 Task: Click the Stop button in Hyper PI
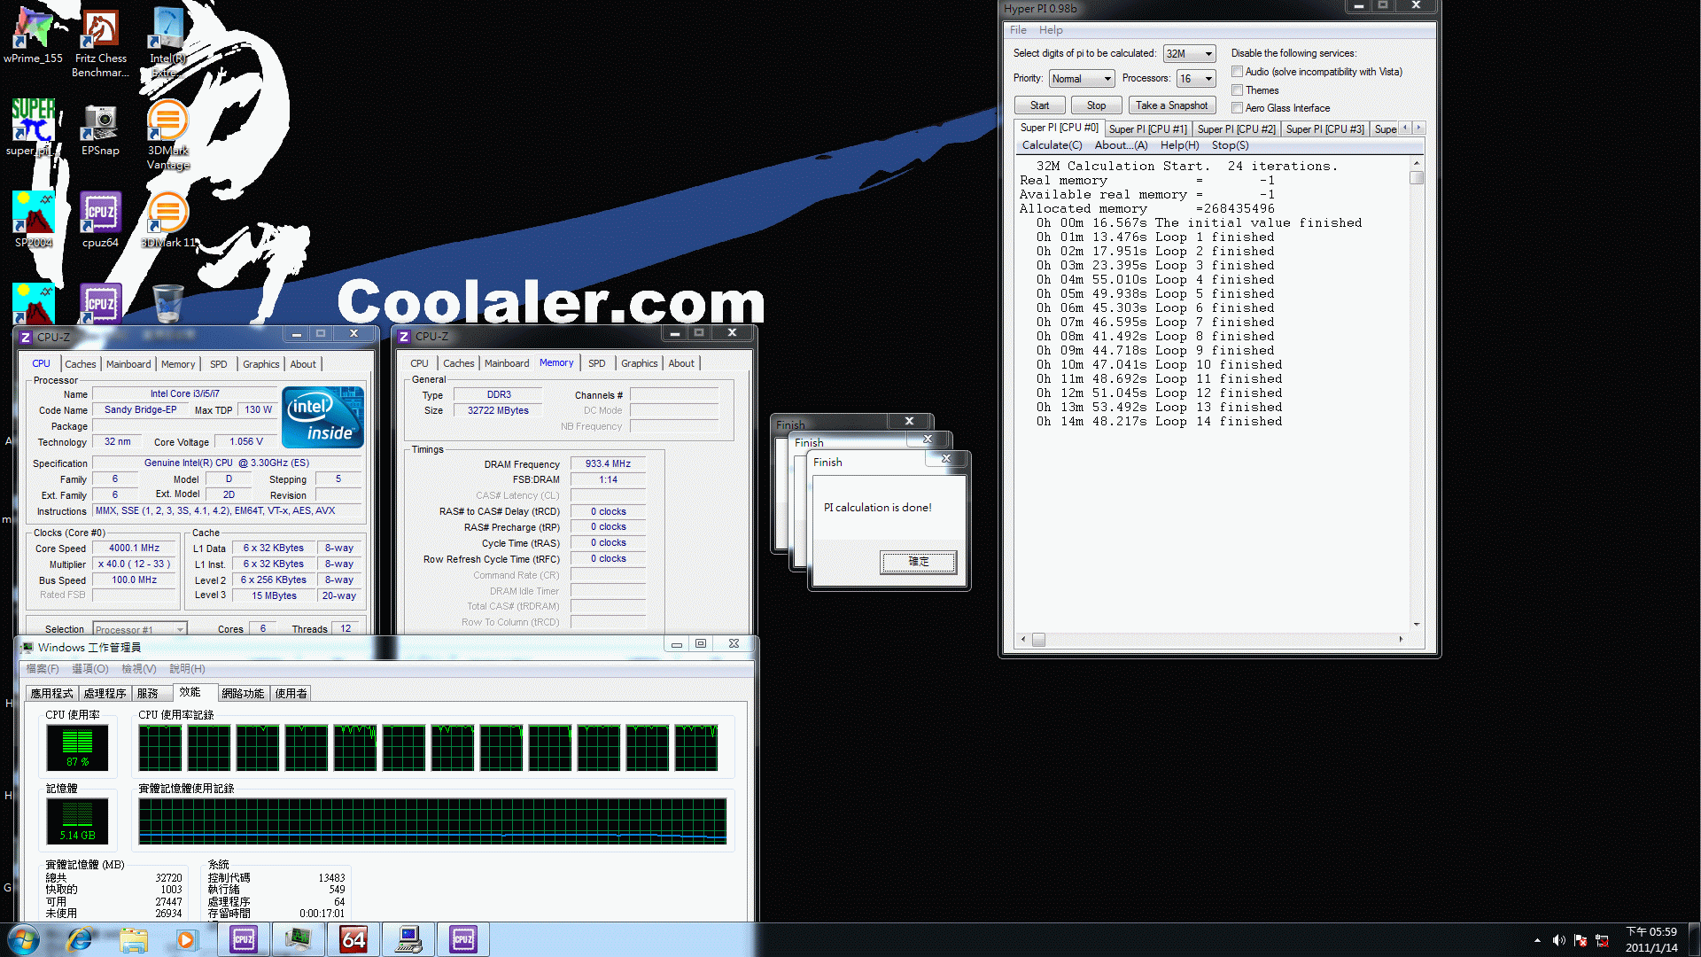coord(1096,105)
